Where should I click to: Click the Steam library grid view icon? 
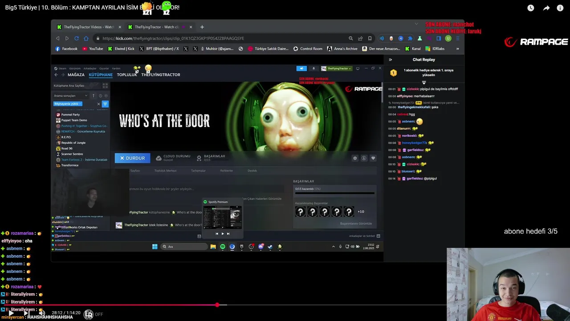pyautogui.click(x=105, y=86)
